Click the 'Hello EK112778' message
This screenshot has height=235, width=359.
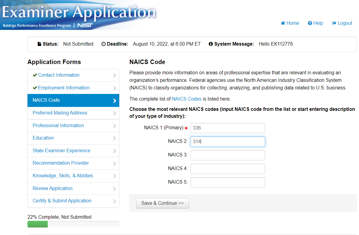276,44
